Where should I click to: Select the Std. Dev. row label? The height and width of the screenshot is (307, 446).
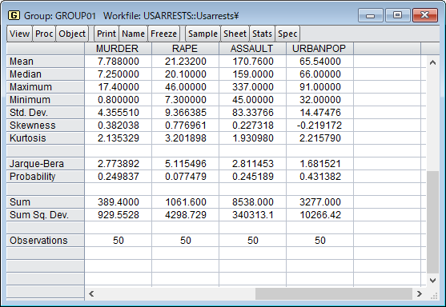pyautogui.click(x=45, y=113)
